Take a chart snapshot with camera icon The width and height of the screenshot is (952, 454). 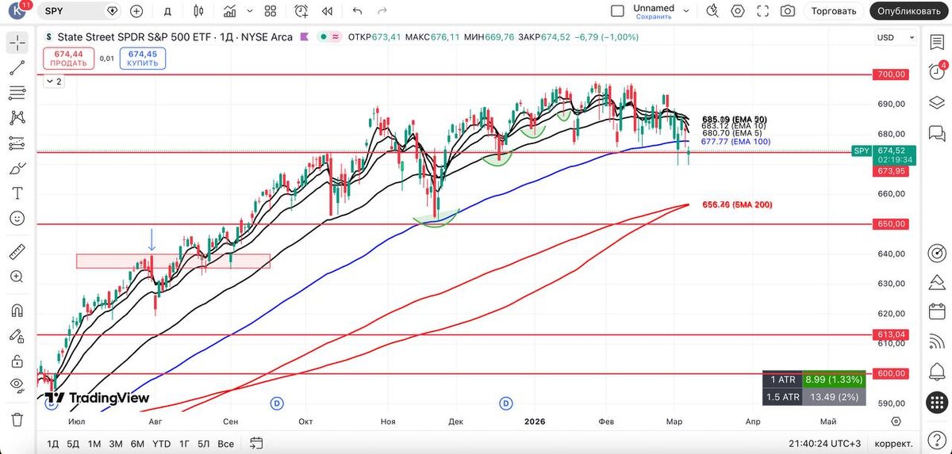coord(788,11)
